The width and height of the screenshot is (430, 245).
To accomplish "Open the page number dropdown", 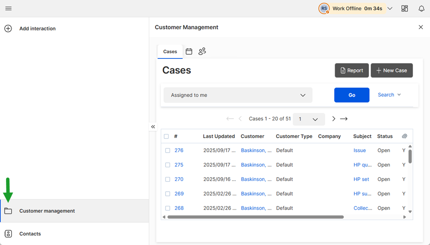I will click(x=309, y=119).
